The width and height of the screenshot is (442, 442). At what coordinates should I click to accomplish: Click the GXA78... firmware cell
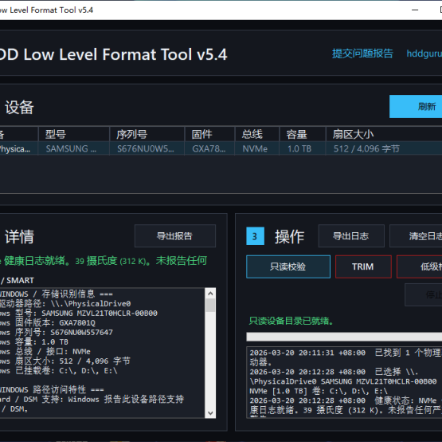[209, 148]
